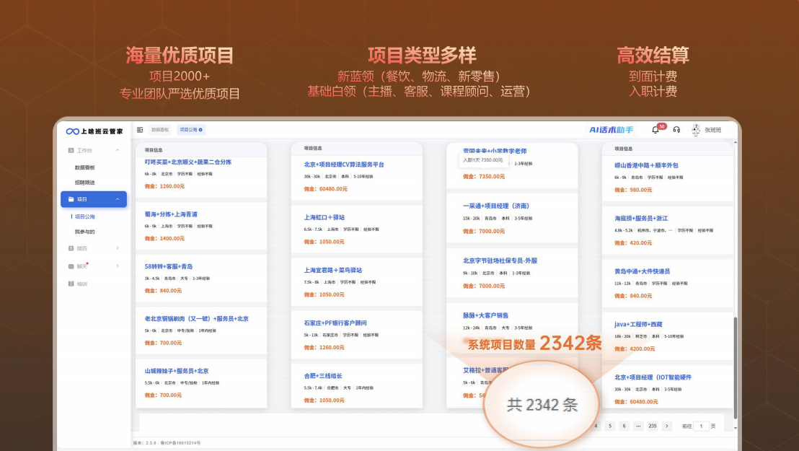Open the 蜀海+分拣+上海青浦 project
The width and height of the screenshot is (799, 451).
(171, 214)
